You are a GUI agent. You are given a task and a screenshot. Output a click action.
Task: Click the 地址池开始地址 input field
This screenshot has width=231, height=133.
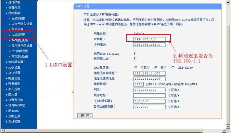tap(150, 73)
